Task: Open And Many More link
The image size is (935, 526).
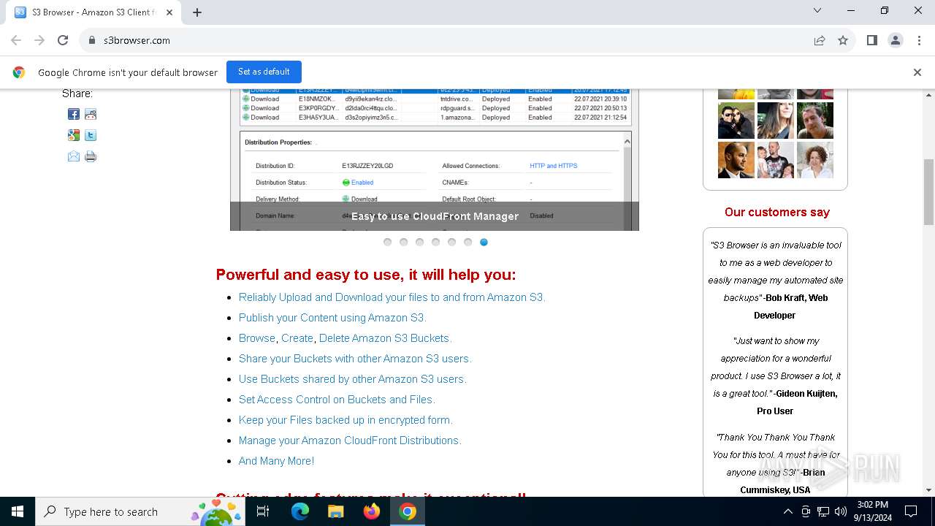Action: tap(276, 461)
